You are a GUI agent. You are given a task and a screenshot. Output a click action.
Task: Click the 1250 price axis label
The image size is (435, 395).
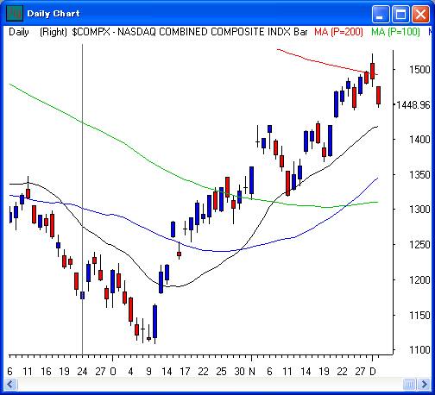point(419,245)
